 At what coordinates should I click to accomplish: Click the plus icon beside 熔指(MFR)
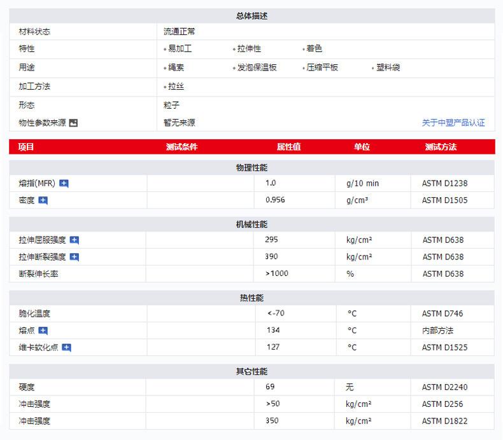point(64,184)
